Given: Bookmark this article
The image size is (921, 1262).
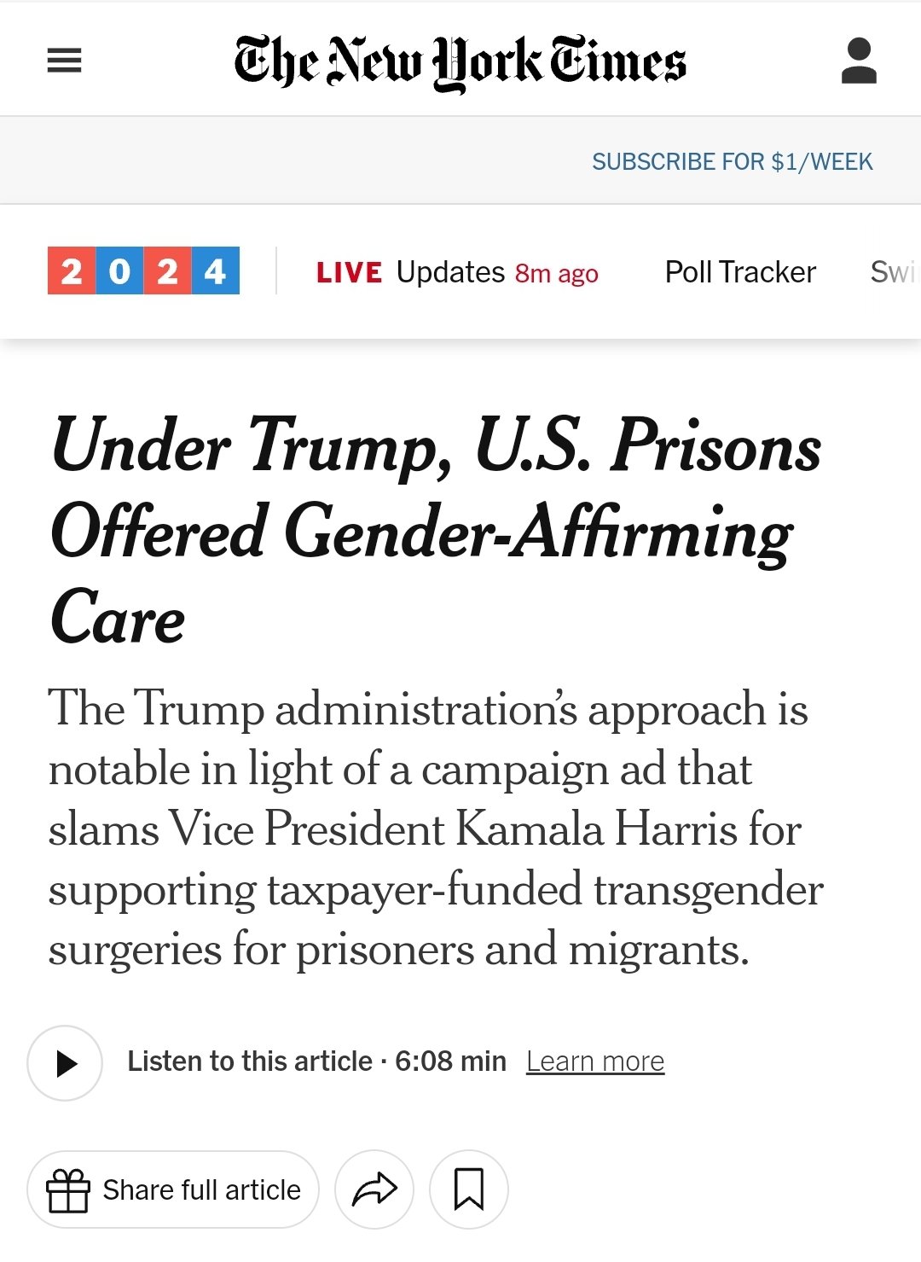Looking at the screenshot, I should [x=469, y=1189].
